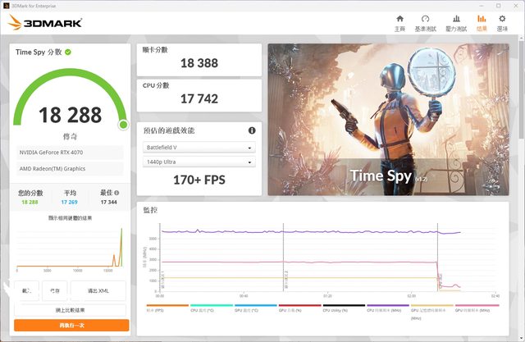
Task: Go to the Home (主頁) tab
Action: click(399, 22)
